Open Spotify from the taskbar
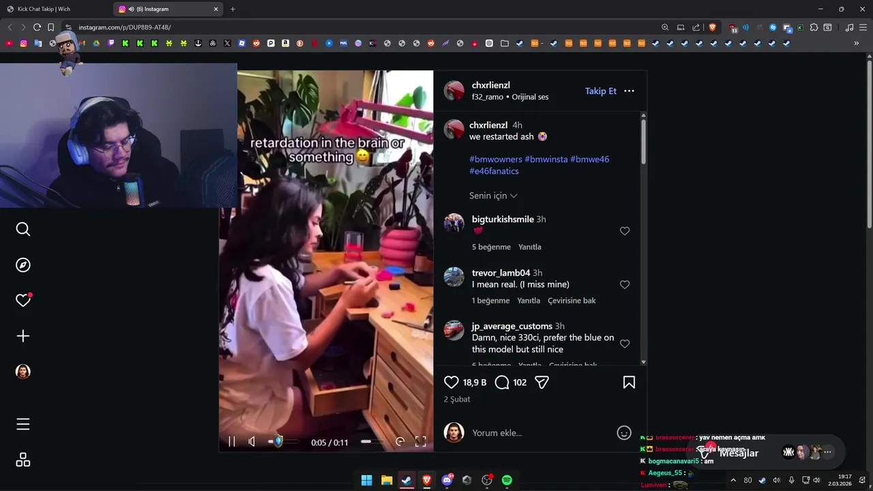The height and width of the screenshot is (491, 873). pyautogui.click(x=507, y=480)
